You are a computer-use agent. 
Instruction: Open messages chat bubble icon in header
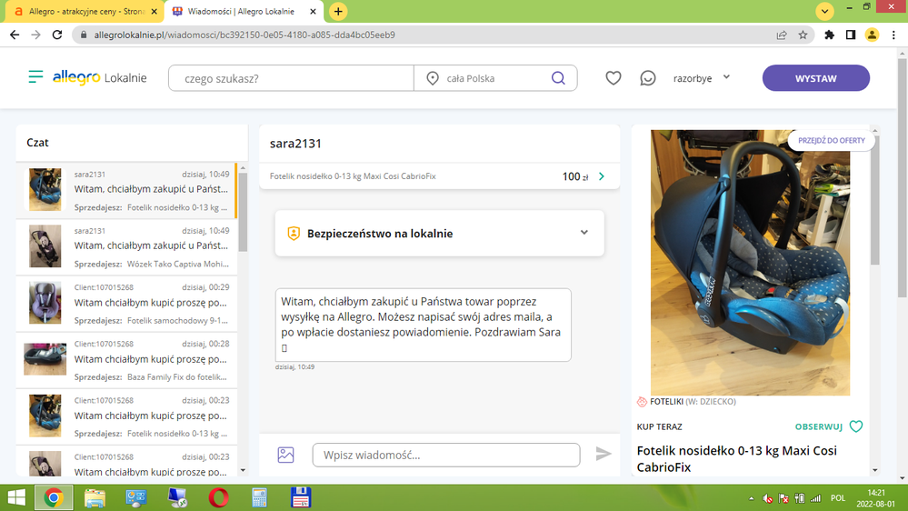pos(648,78)
